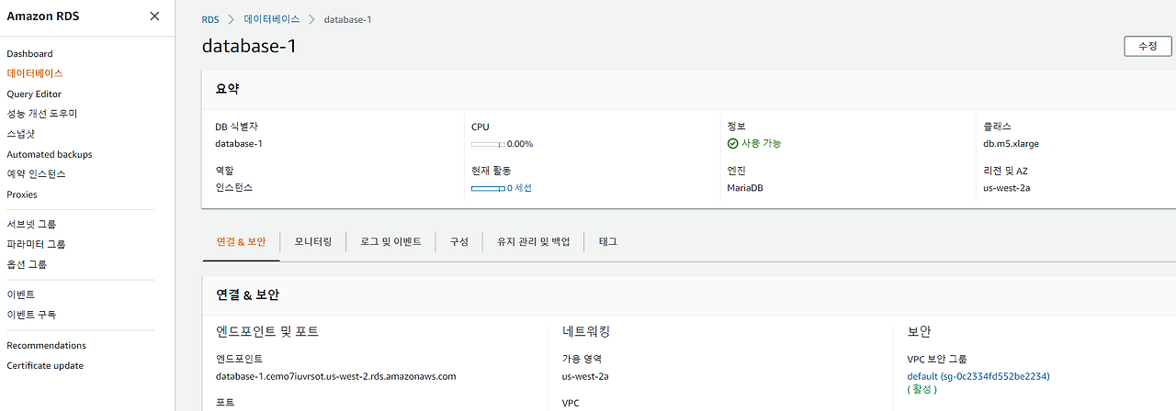
Task: Click the database-1 DB identifier value
Action: pyautogui.click(x=239, y=144)
